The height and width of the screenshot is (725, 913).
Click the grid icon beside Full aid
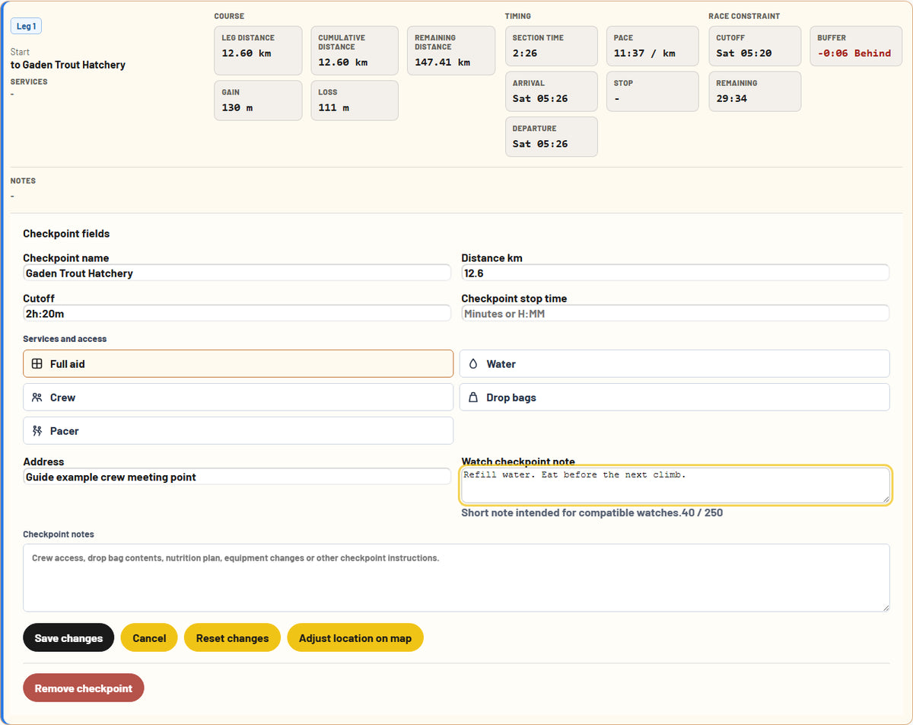click(x=37, y=364)
